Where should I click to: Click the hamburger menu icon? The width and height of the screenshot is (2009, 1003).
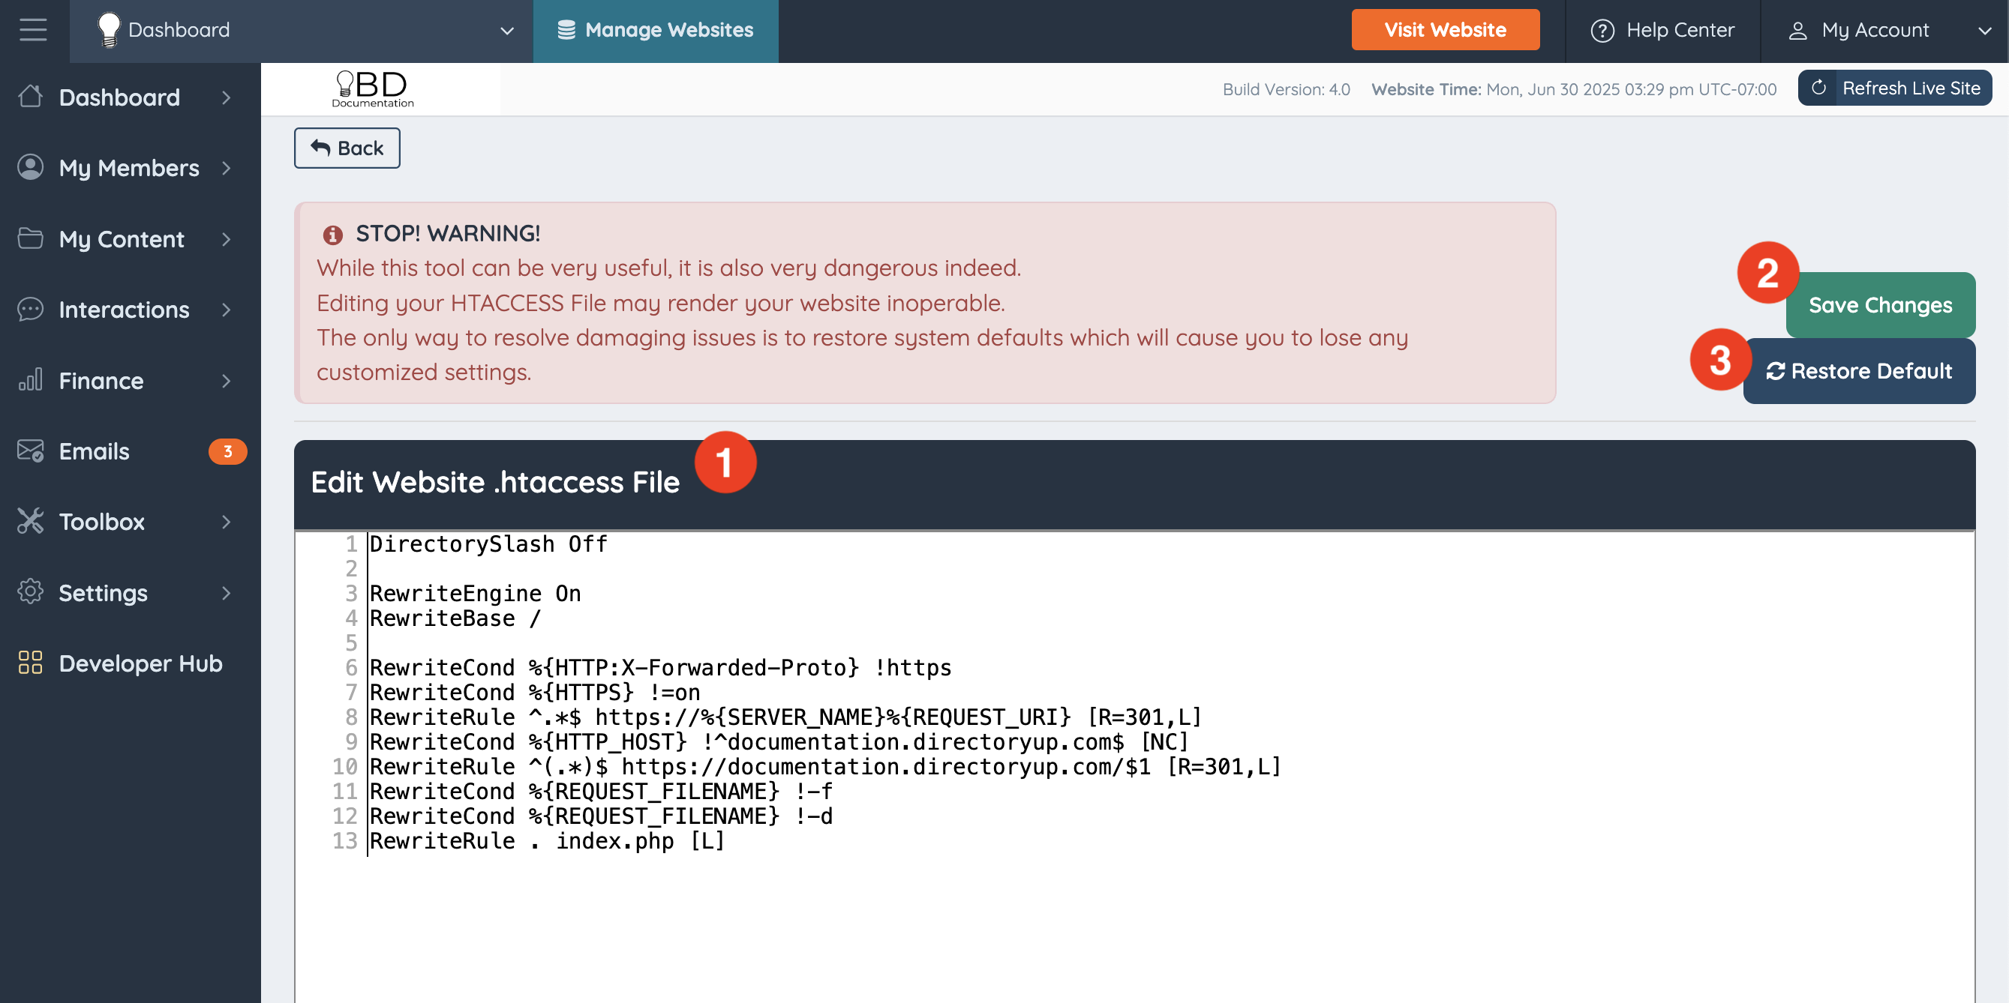[33, 31]
